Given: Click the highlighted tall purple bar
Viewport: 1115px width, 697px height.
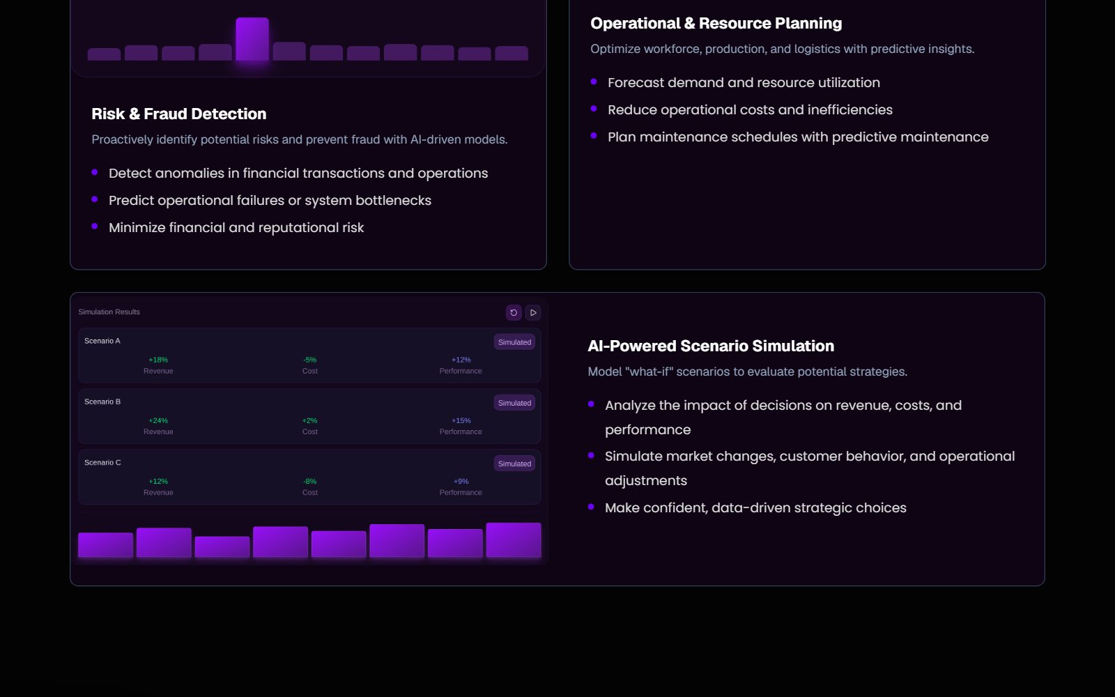Looking at the screenshot, I should click(x=252, y=39).
